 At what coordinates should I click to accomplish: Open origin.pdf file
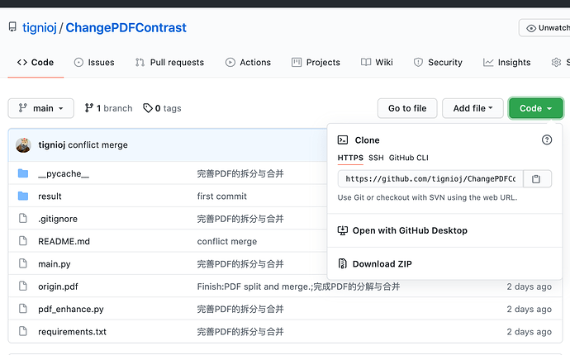point(58,286)
